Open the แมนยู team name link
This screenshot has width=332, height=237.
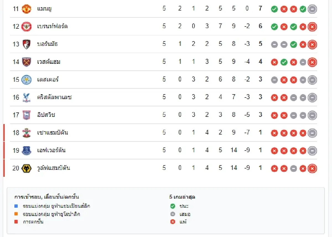(44, 9)
